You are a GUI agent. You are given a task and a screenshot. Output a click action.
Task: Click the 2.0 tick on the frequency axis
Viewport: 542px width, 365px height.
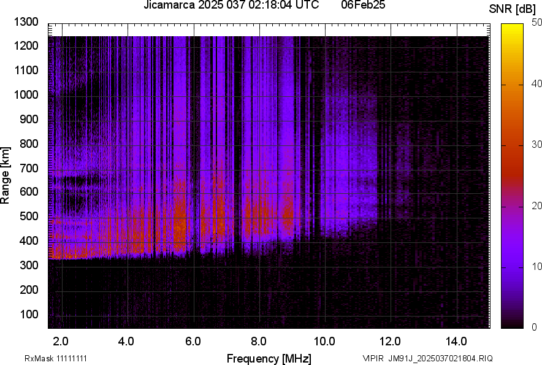point(61,341)
